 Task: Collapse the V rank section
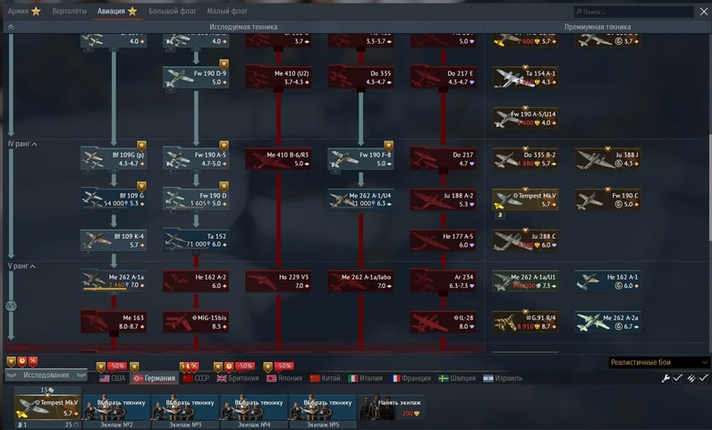click(32, 266)
